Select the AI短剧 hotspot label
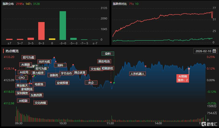The width and height of the screenshot is (219, 128). 23,101
